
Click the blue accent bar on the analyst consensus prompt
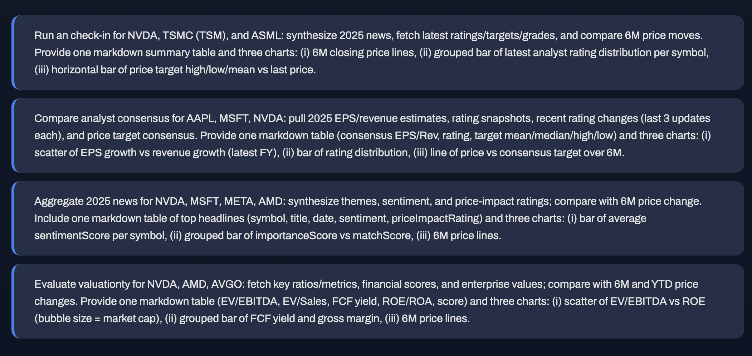click(13, 135)
